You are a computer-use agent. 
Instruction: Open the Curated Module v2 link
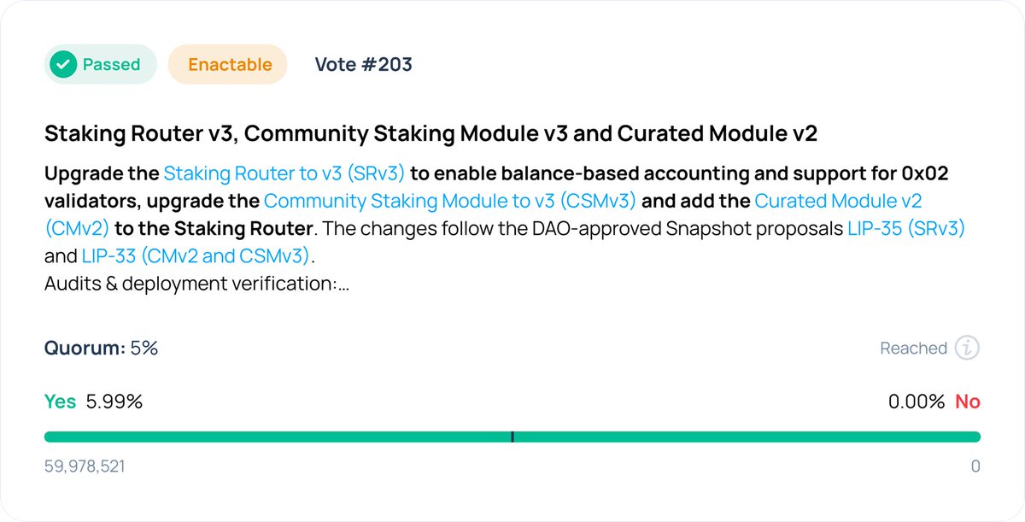[838, 201]
